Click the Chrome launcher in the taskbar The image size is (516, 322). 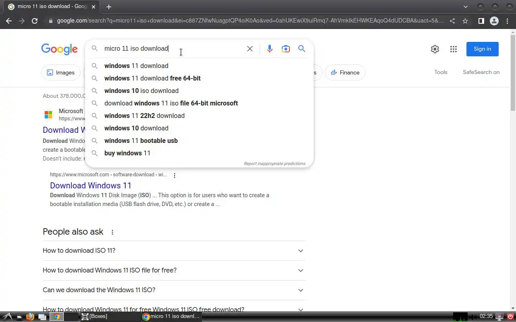coord(57,317)
